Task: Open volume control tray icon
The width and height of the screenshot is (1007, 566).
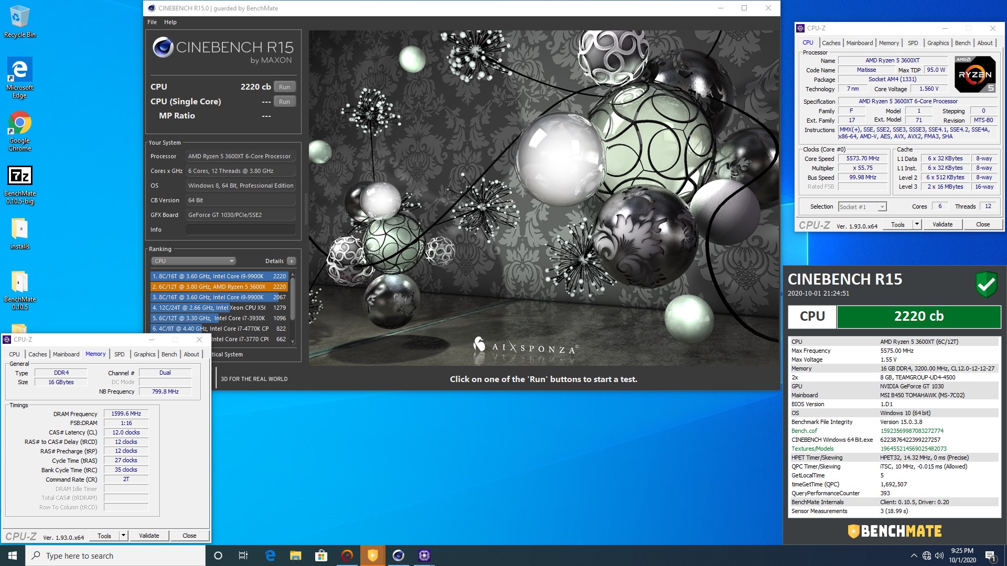Action: tap(939, 556)
